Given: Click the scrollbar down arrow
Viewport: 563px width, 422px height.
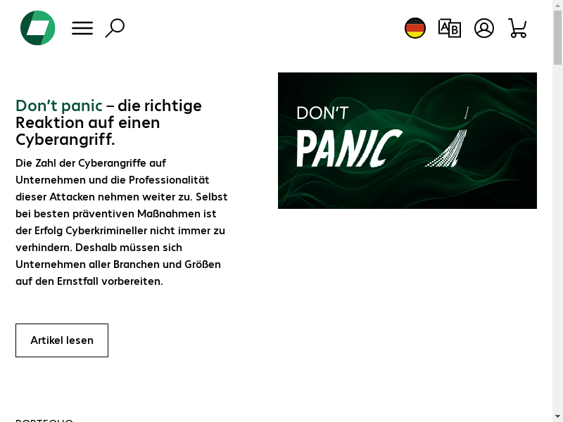Looking at the screenshot, I should coord(557,418).
